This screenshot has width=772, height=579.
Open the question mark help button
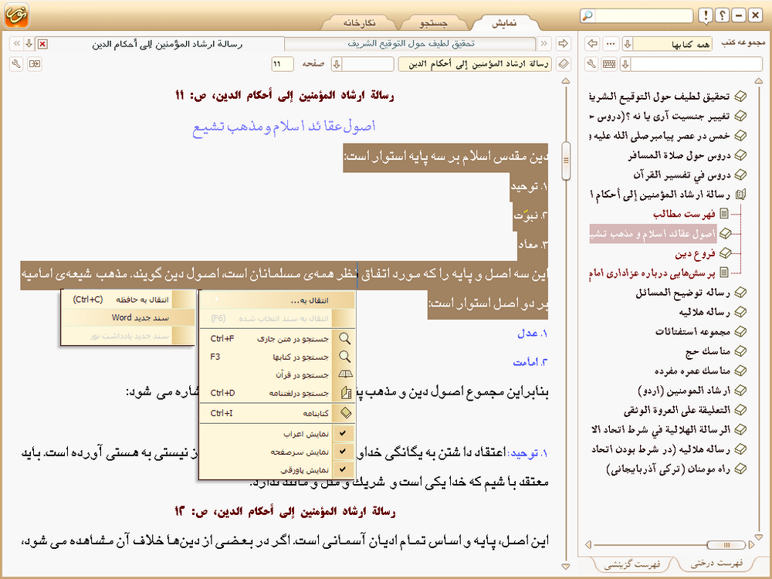pos(723,15)
